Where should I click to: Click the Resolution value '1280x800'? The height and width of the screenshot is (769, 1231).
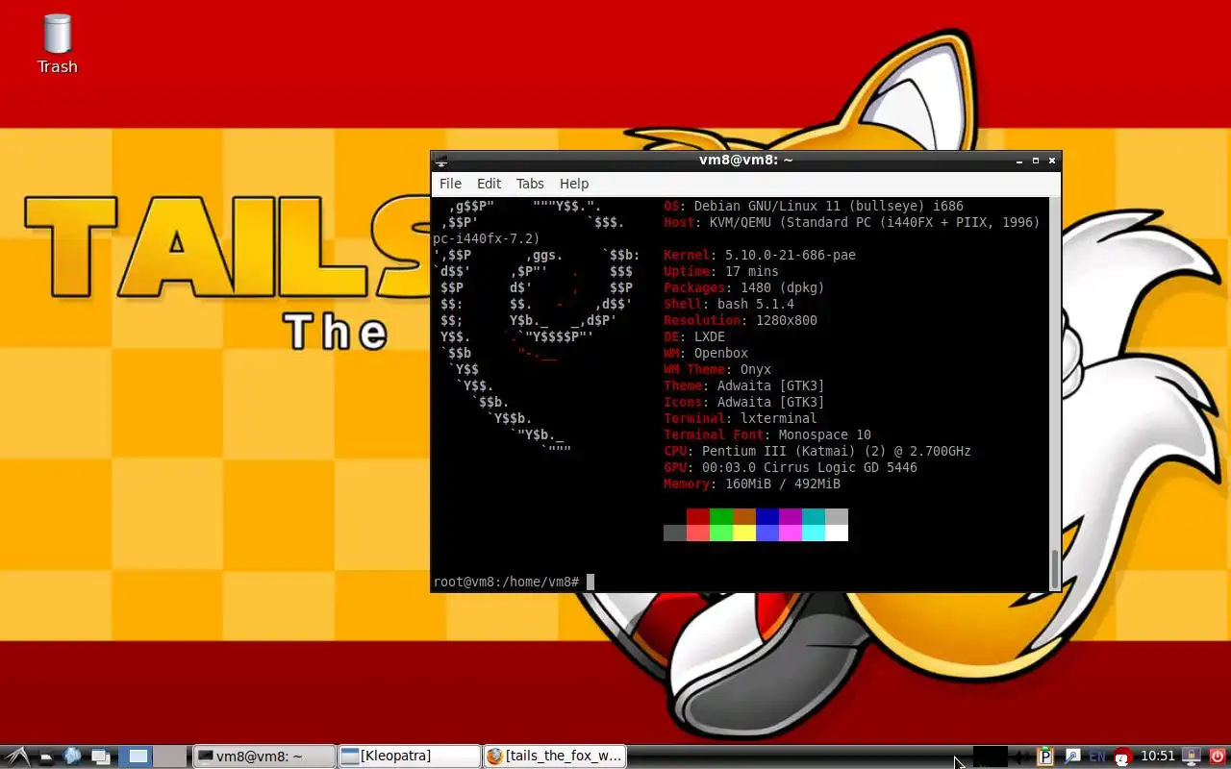[x=786, y=320]
